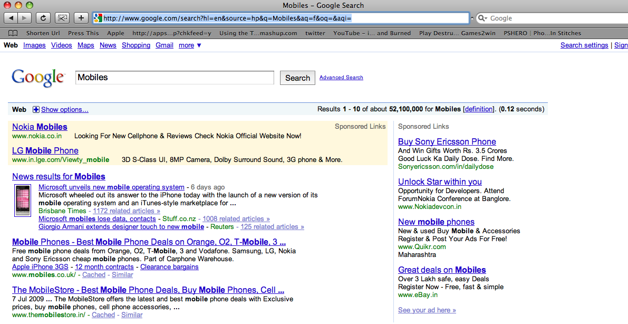Open the Using the T...mashup.com bookmark
The height and width of the screenshot is (324, 628).
(258, 33)
